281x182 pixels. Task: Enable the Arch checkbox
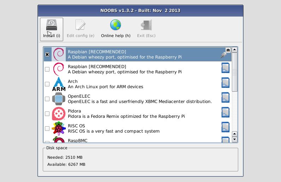click(x=47, y=84)
